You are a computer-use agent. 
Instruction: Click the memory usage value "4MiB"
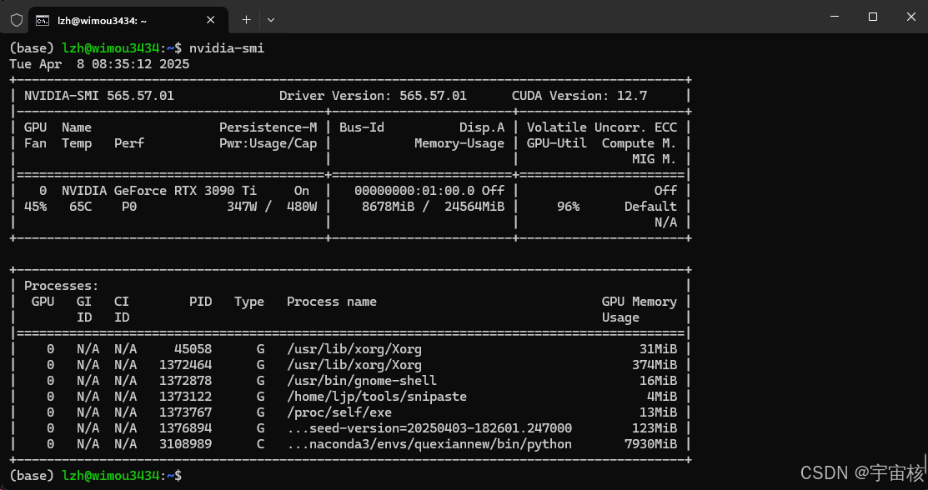tap(662, 397)
